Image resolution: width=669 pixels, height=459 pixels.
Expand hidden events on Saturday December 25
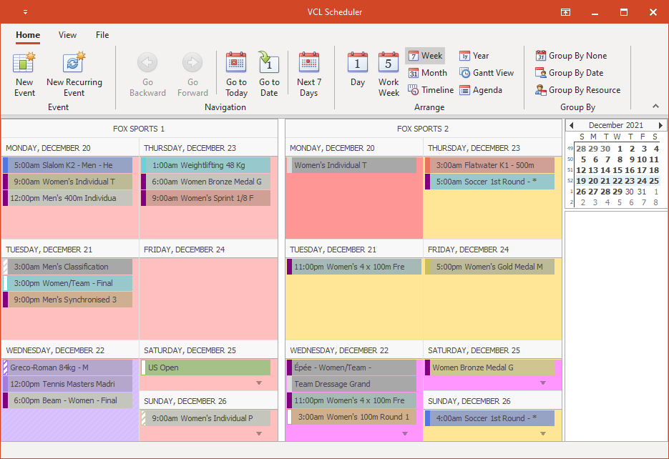tap(258, 382)
